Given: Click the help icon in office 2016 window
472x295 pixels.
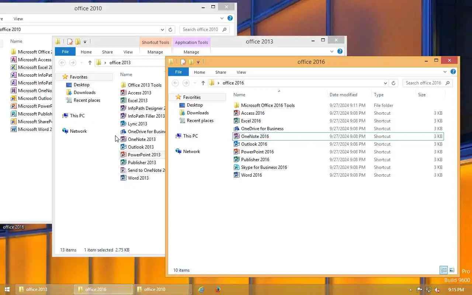Looking at the screenshot, I should [x=453, y=72].
